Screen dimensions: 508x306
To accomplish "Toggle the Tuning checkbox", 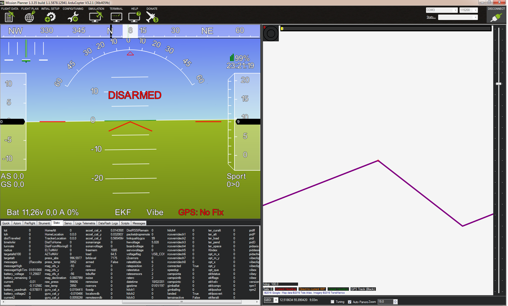I will [333, 302].
